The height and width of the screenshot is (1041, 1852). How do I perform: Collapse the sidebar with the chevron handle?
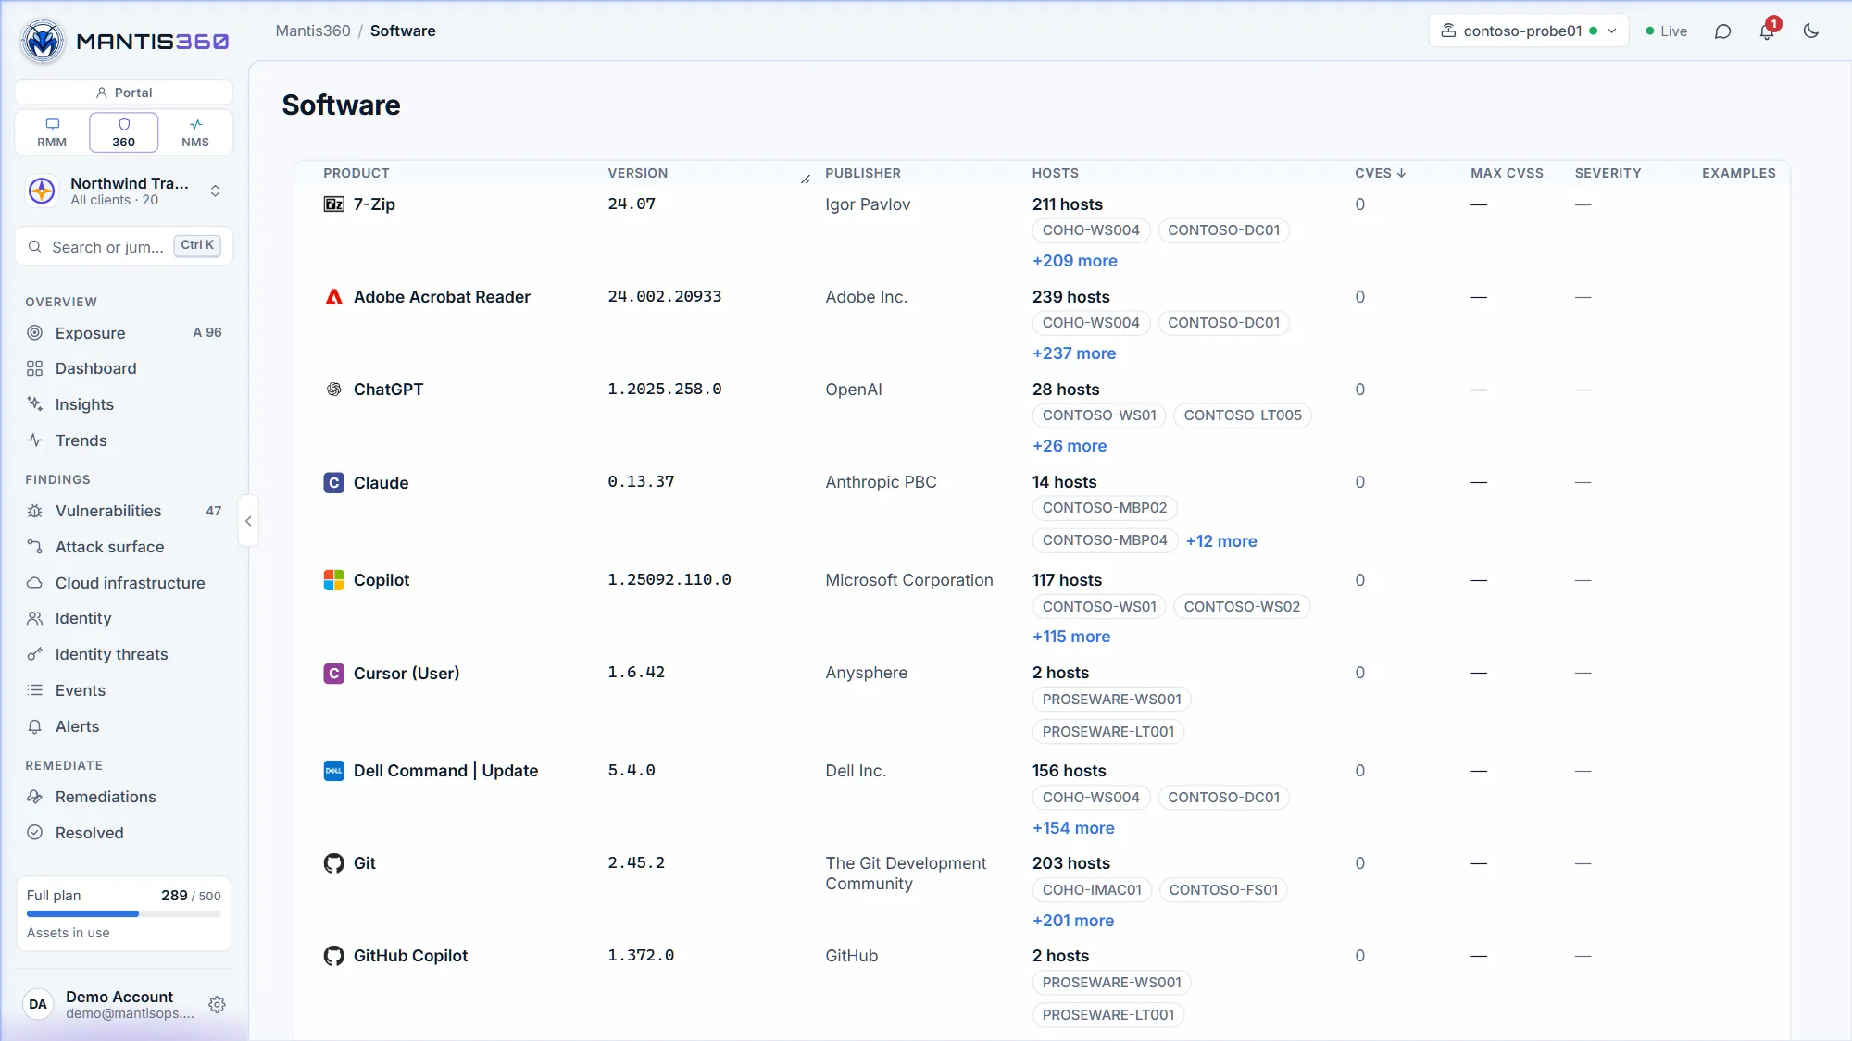click(x=248, y=521)
